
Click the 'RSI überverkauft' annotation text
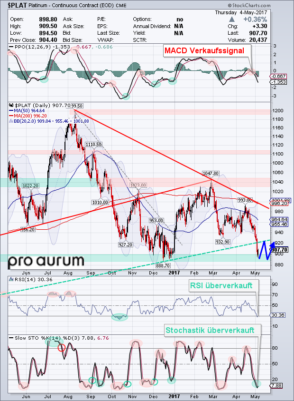tap(221, 285)
